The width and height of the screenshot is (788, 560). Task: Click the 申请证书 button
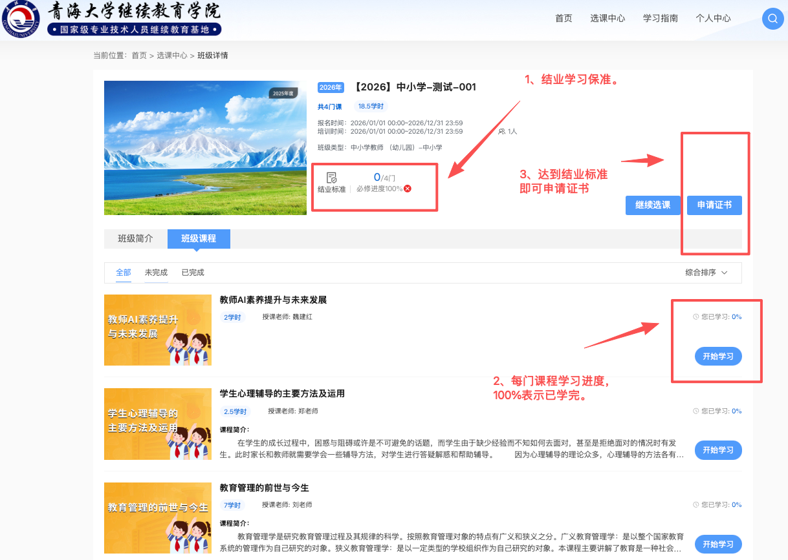(714, 205)
